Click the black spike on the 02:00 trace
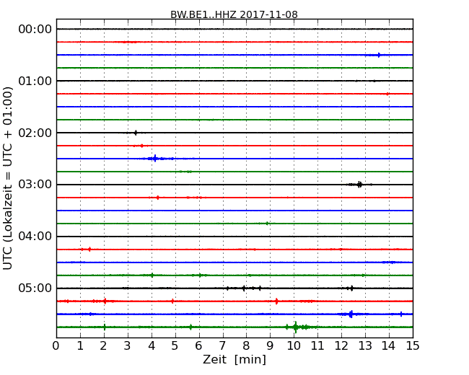This screenshot has height=375, width=469. point(136,133)
